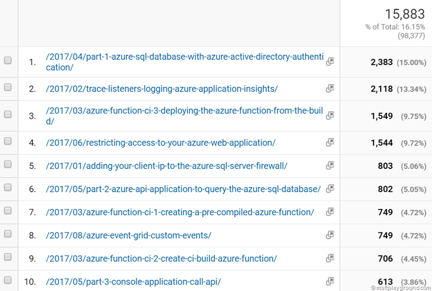The image size is (432, 291).
Task: Open the azure-function-ci-3-deploying page link
Action: [184, 116]
